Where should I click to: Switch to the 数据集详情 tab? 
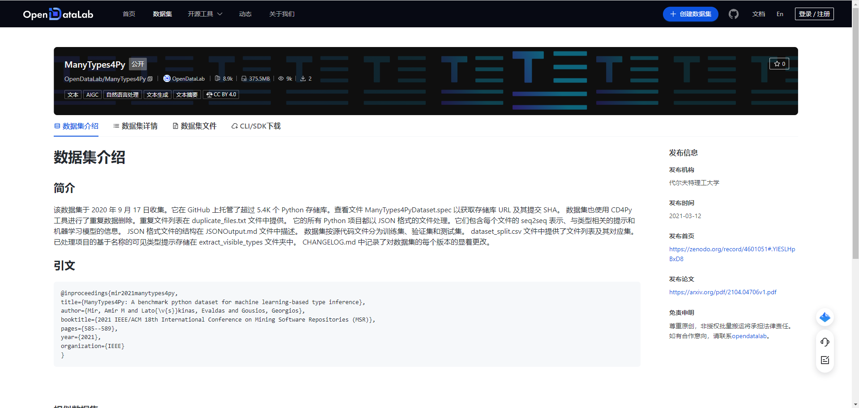(x=135, y=126)
